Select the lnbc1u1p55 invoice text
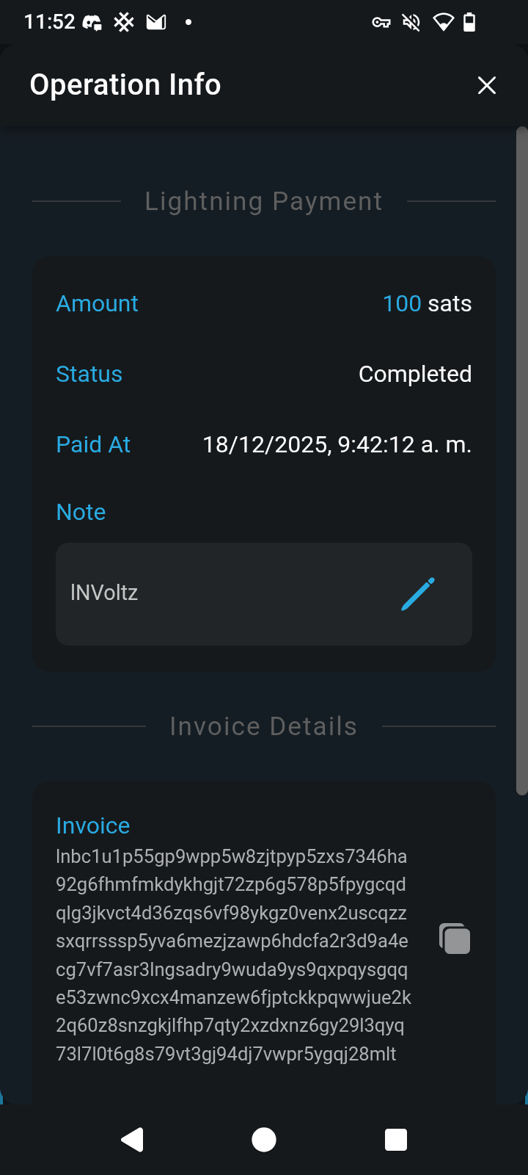The image size is (528, 1175). click(x=233, y=955)
